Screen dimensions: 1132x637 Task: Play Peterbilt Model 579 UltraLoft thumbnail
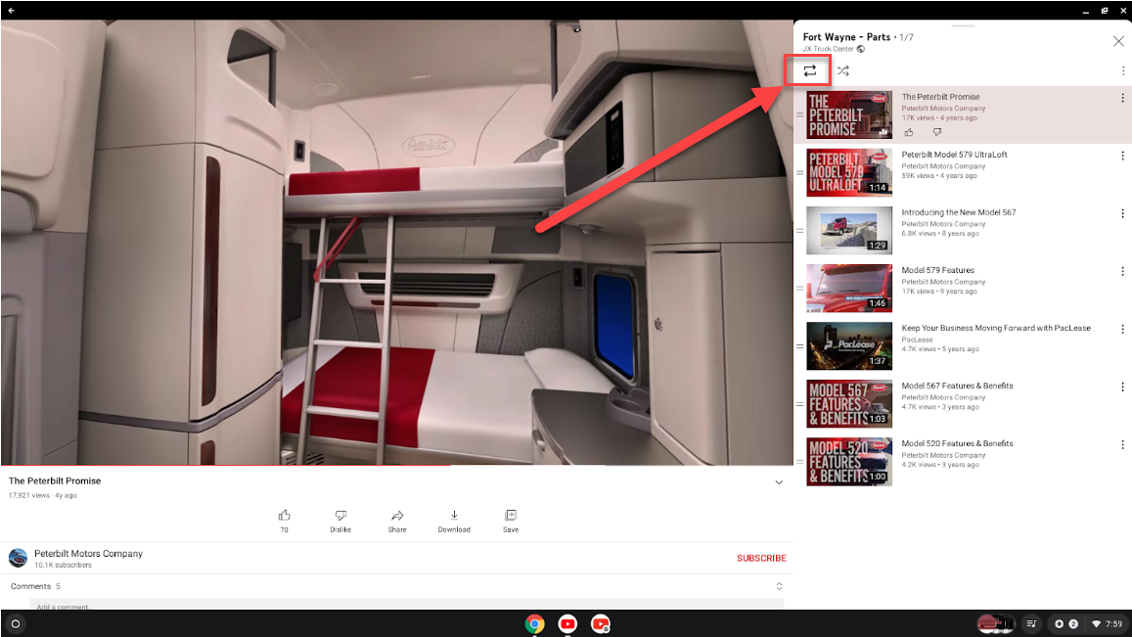[x=849, y=172]
